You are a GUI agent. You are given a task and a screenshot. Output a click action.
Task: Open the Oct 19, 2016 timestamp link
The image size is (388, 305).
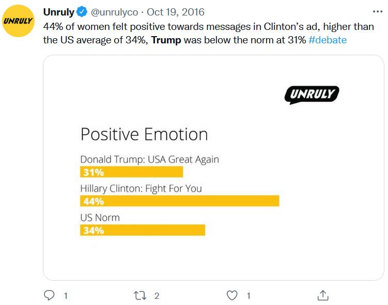176,12
